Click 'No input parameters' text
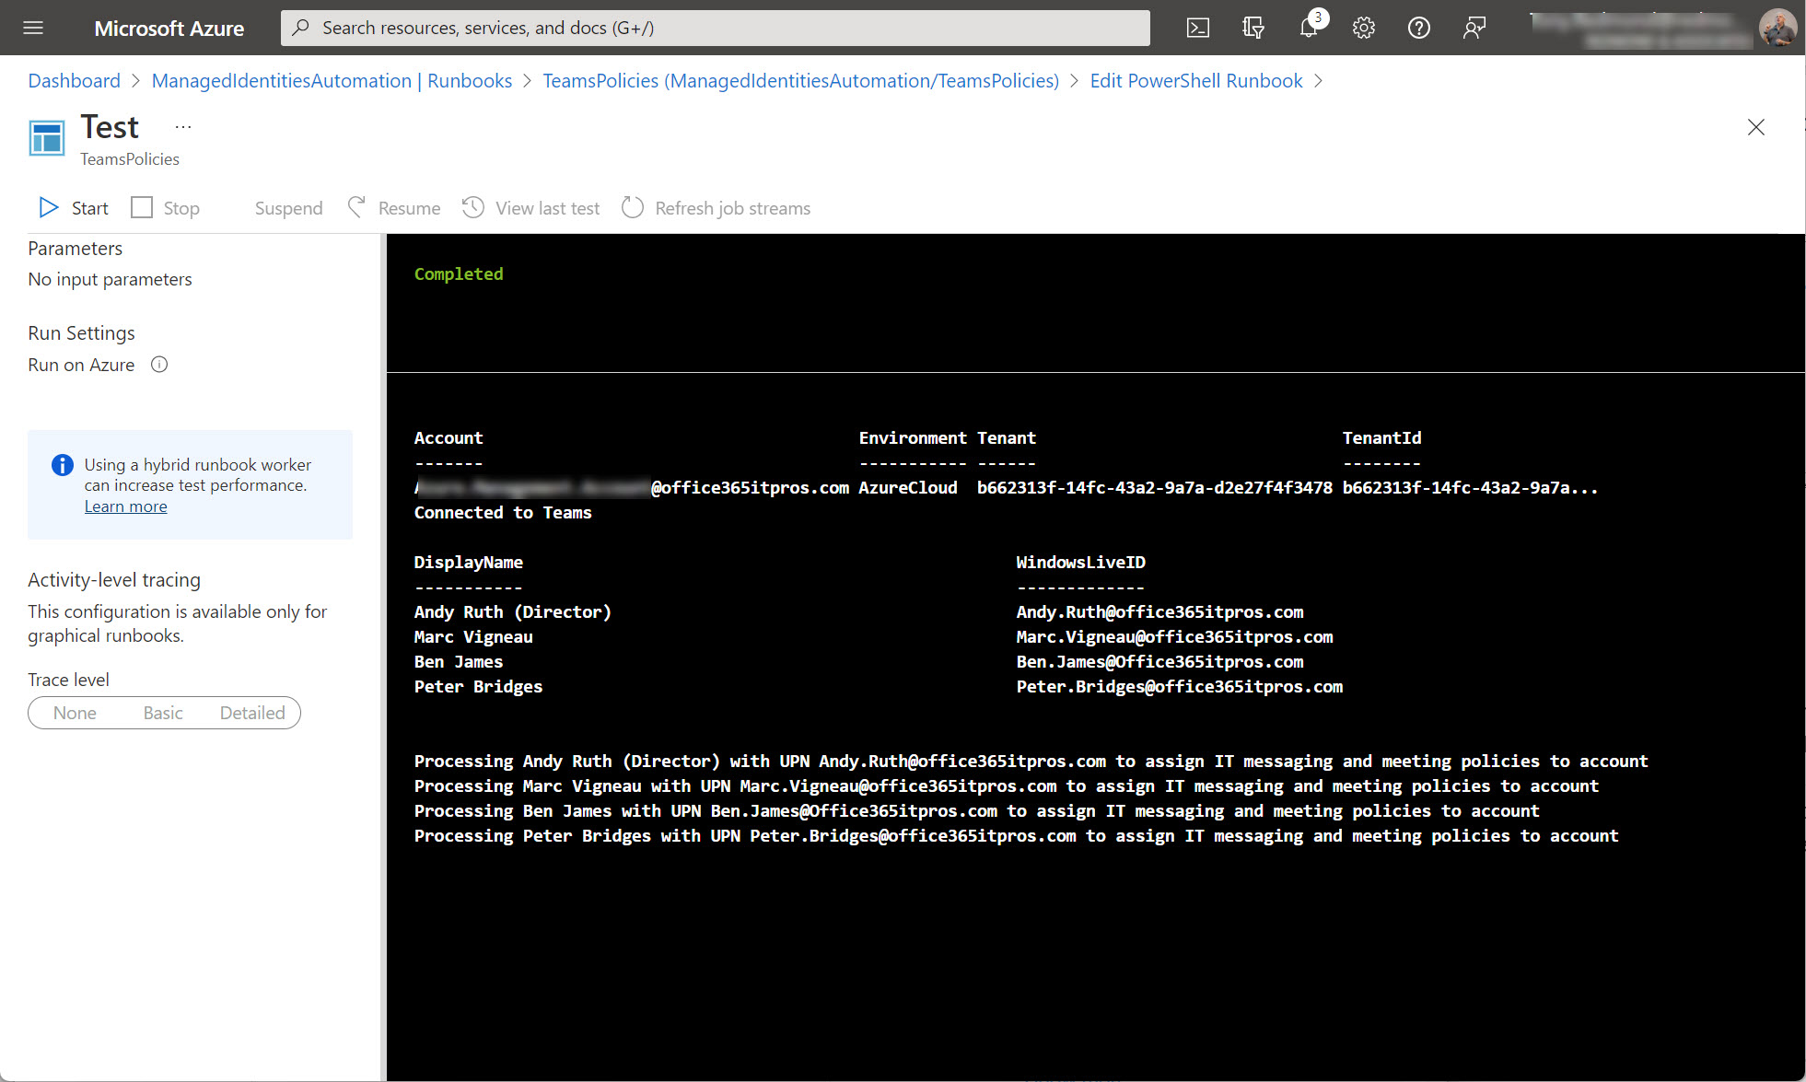The width and height of the screenshot is (1806, 1082). (111, 279)
